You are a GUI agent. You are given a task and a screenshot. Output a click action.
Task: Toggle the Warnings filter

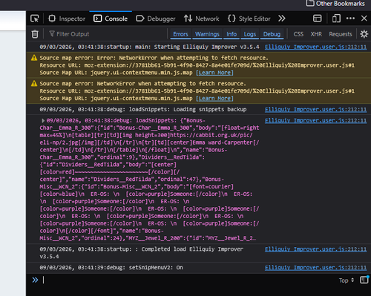click(207, 34)
